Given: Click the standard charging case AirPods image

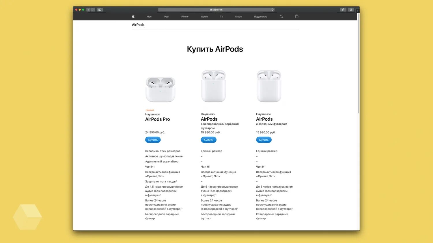Looking at the screenshot, I should pyautogui.click(x=269, y=86).
